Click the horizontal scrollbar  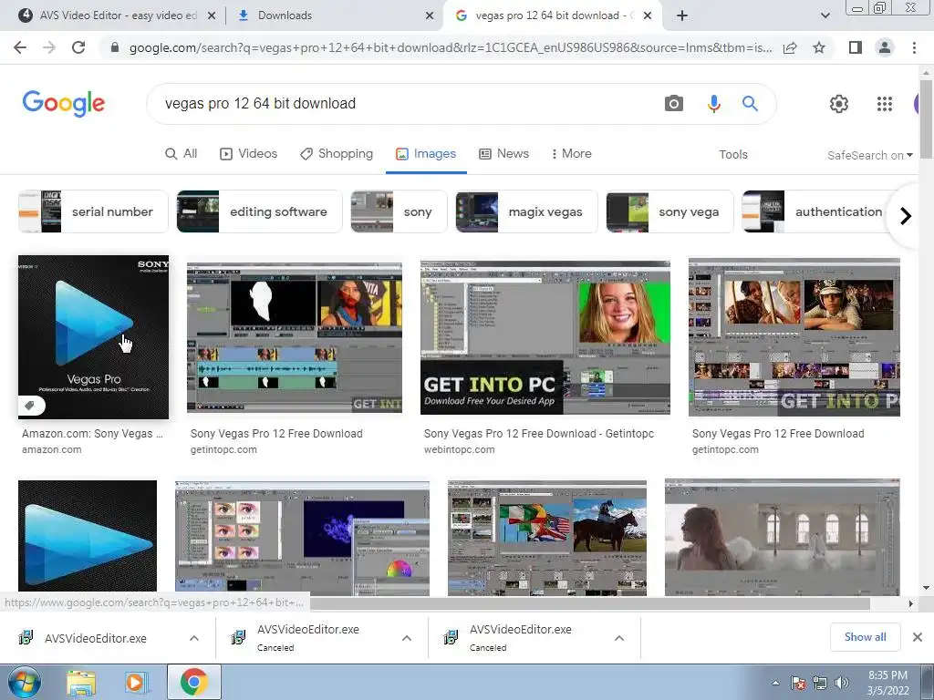click(590, 603)
